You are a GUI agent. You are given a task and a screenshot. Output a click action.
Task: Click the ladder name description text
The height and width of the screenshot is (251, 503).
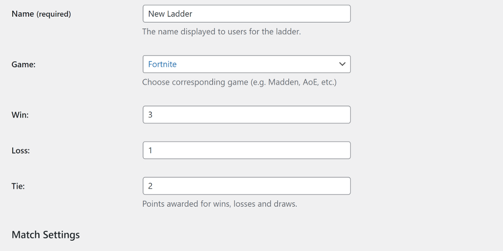click(x=222, y=32)
